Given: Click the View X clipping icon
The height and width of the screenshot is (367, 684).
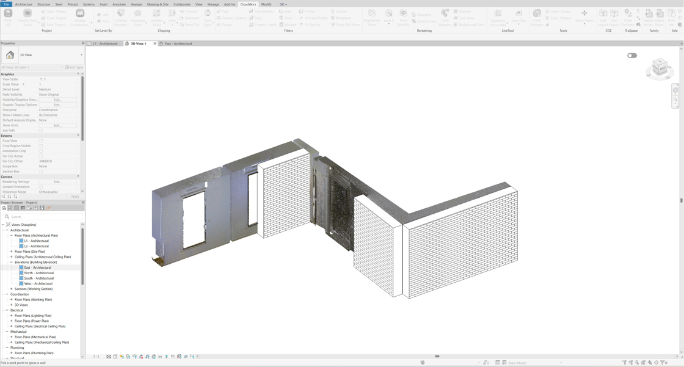Looking at the screenshot, I should click(173, 17).
